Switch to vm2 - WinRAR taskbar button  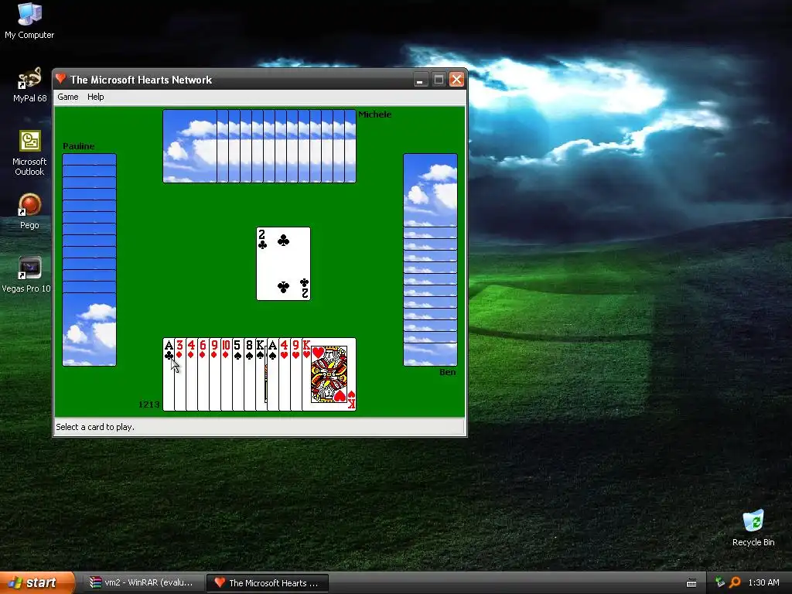point(143,583)
